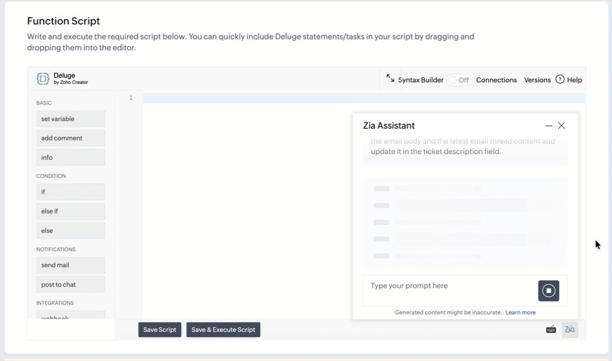Minimize the Zia Assistant panel
612x361 pixels.
(x=548, y=126)
